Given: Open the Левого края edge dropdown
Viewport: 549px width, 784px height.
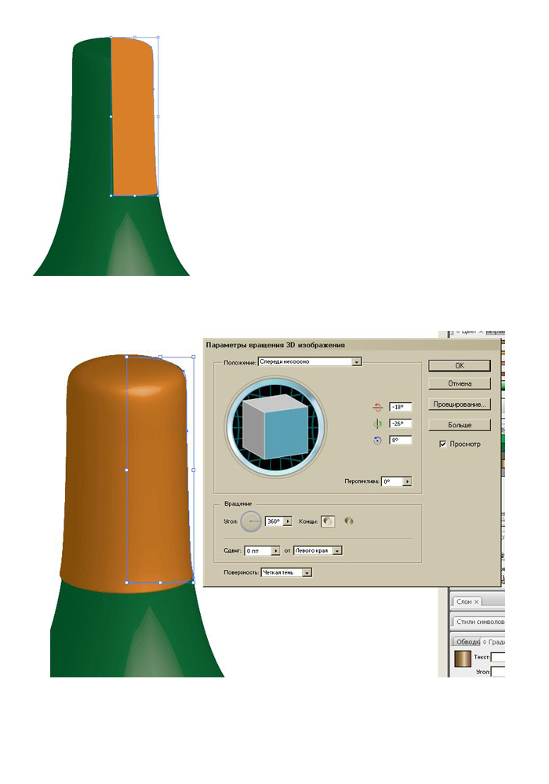Looking at the screenshot, I should (x=318, y=550).
